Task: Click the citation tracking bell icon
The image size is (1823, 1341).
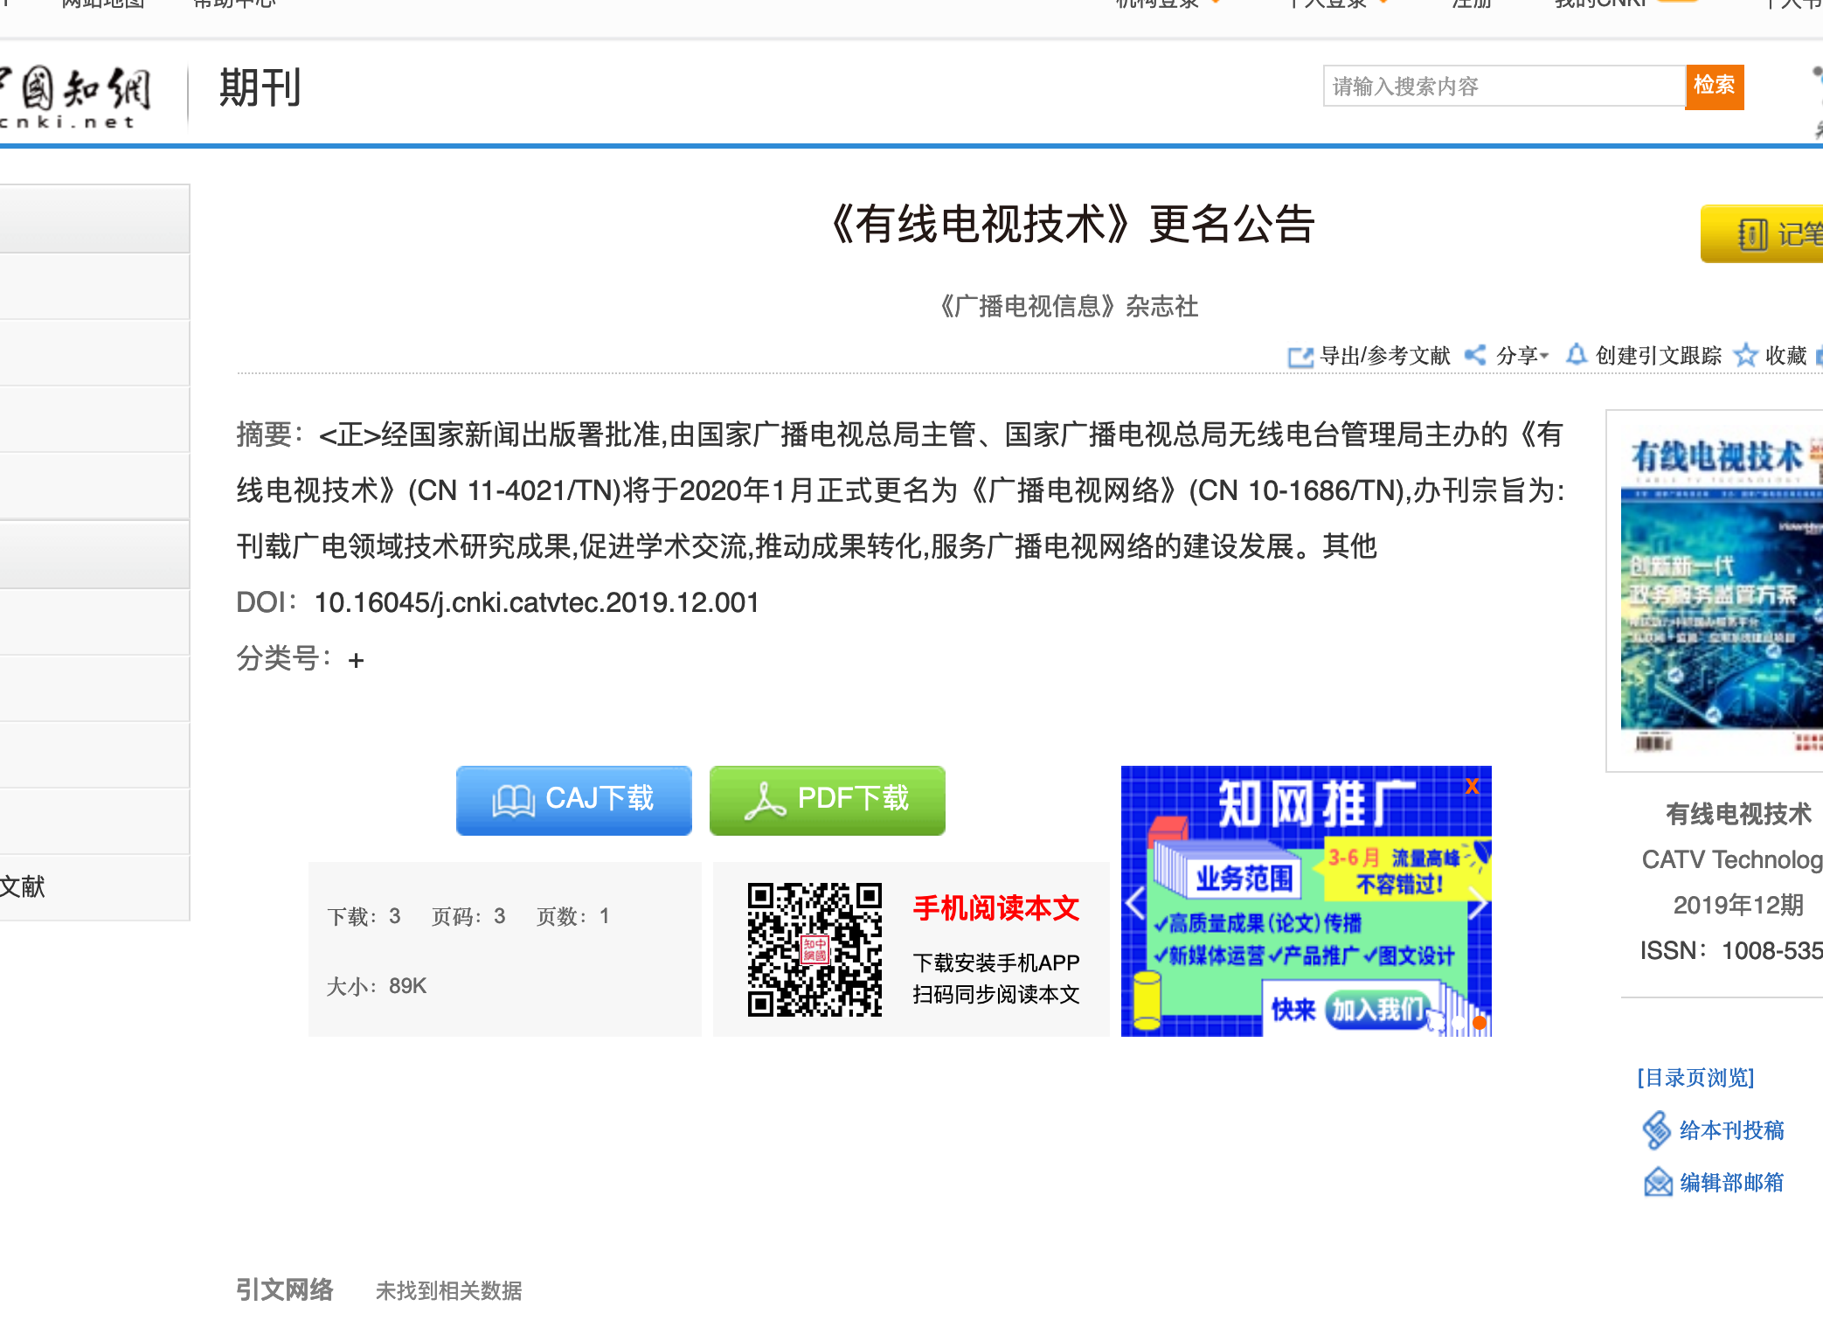Action: pyautogui.click(x=1576, y=355)
